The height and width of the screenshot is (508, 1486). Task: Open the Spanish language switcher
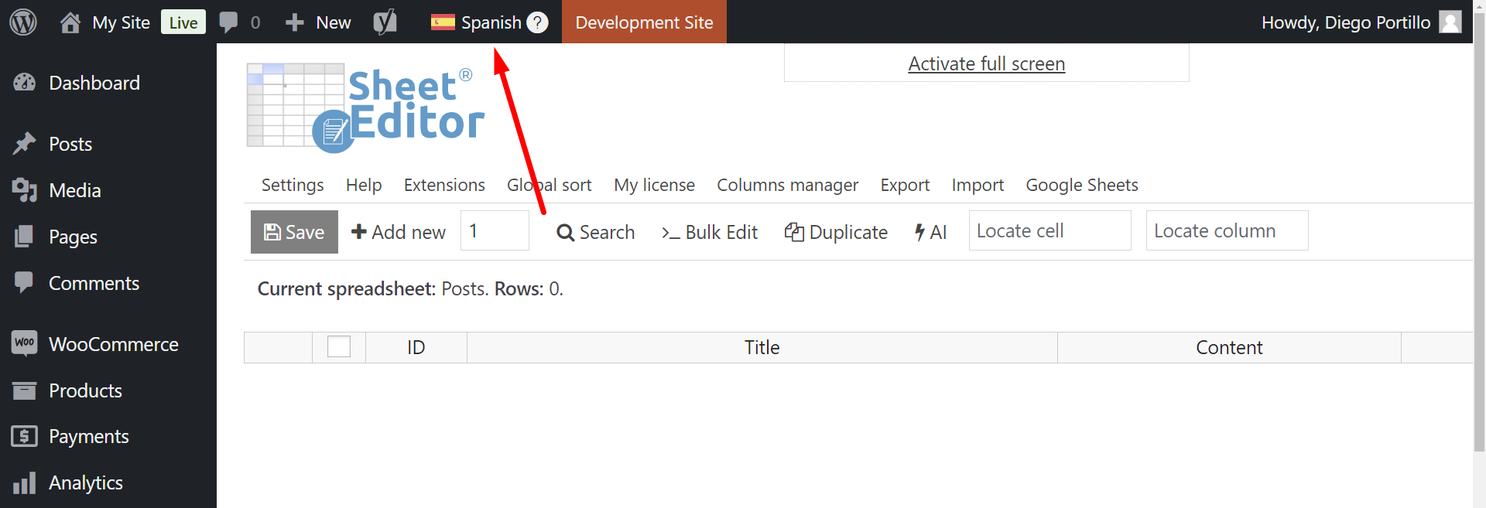point(476,22)
